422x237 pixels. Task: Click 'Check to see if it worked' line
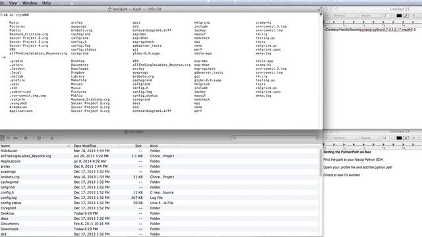coord(342,175)
